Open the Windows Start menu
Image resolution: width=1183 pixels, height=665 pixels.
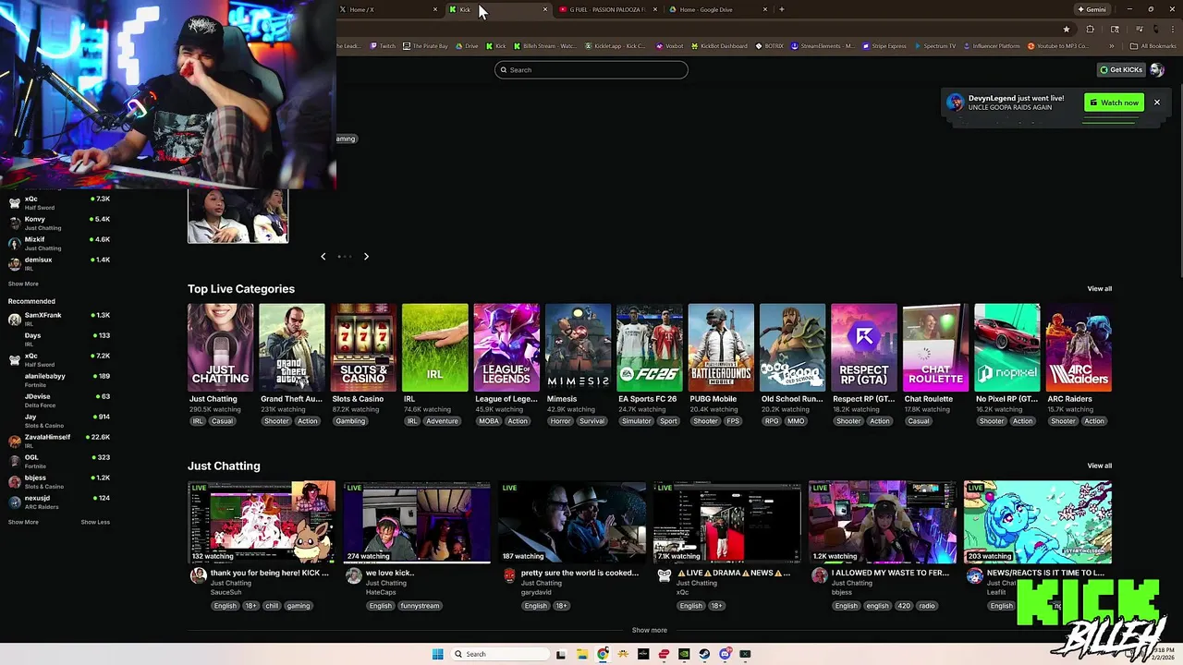pyautogui.click(x=437, y=654)
